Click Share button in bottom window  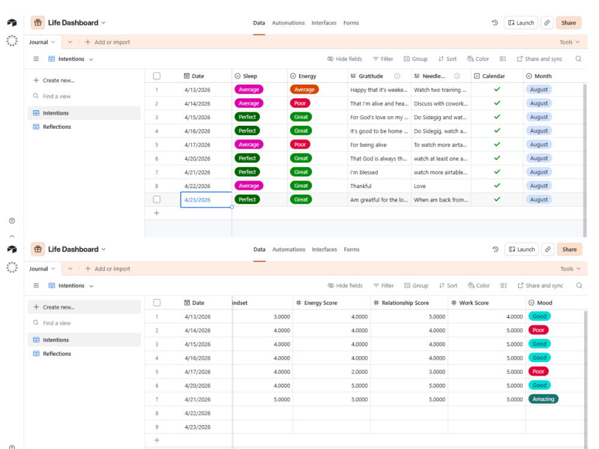569,249
